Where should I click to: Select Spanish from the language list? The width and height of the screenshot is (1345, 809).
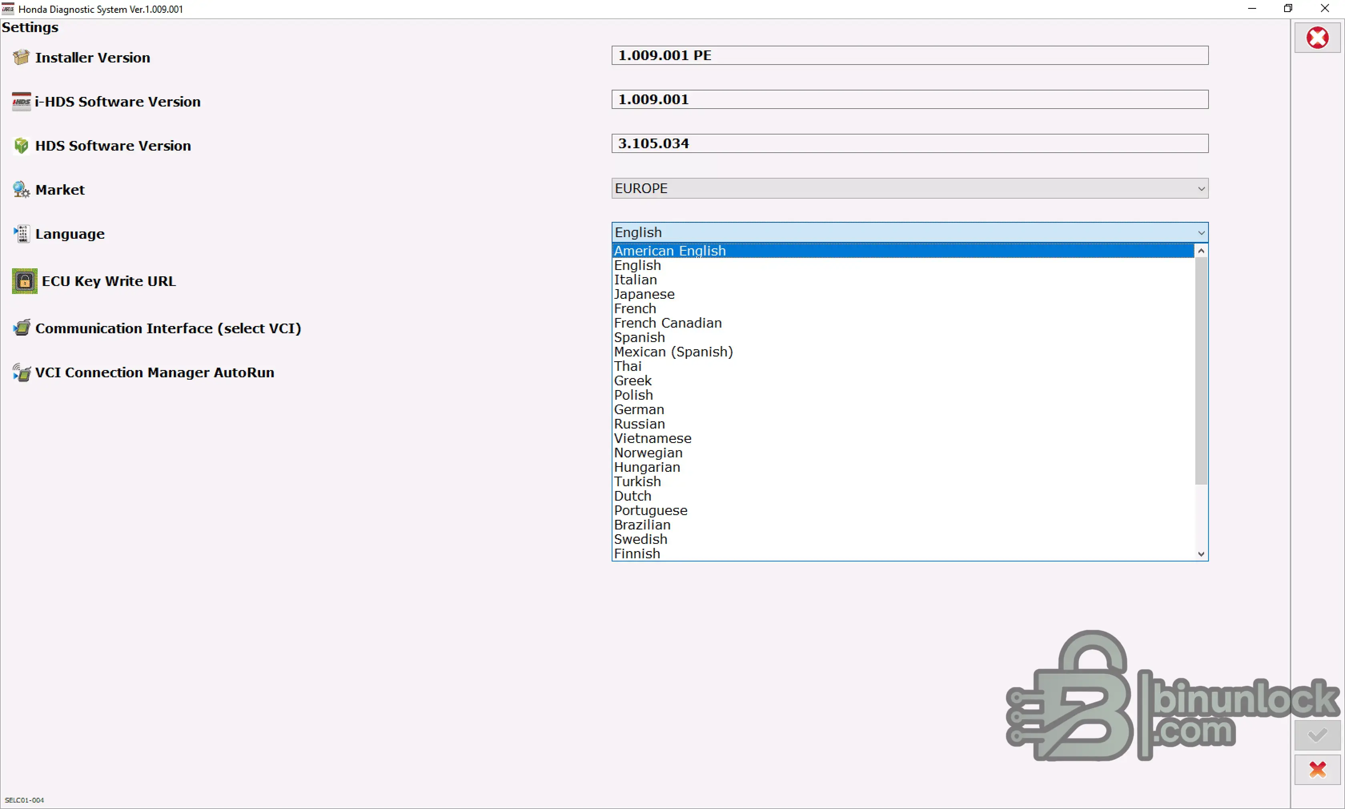[x=903, y=338]
